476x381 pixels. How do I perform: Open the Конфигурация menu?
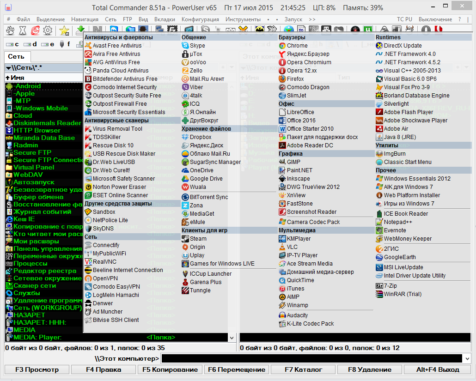[201, 19]
